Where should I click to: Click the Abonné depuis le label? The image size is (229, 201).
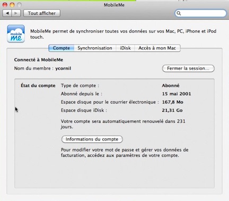(x=82, y=94)
